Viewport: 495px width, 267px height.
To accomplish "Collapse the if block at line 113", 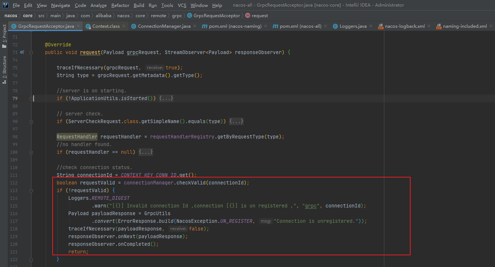I will [31, 191].
